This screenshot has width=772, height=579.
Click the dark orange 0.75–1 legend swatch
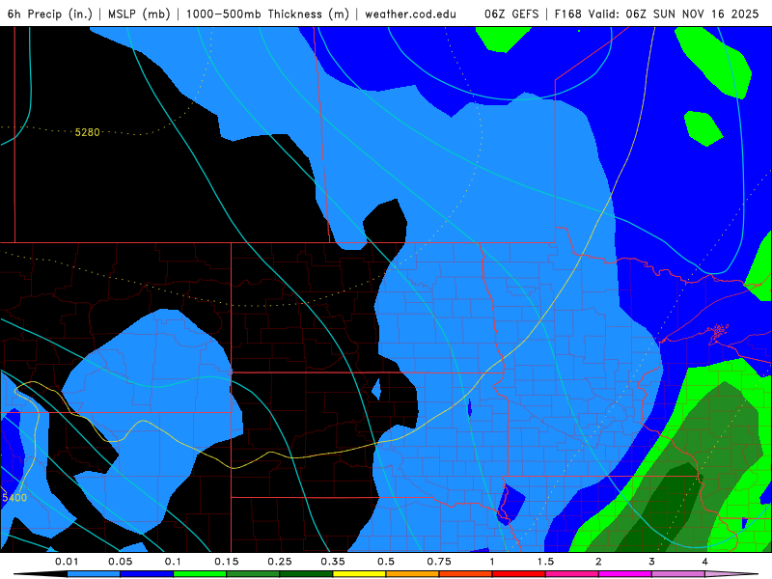[x=466, y=574]
